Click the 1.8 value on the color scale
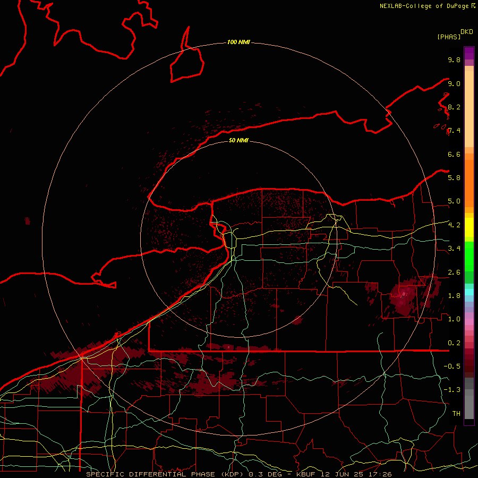 click(454, 296)
